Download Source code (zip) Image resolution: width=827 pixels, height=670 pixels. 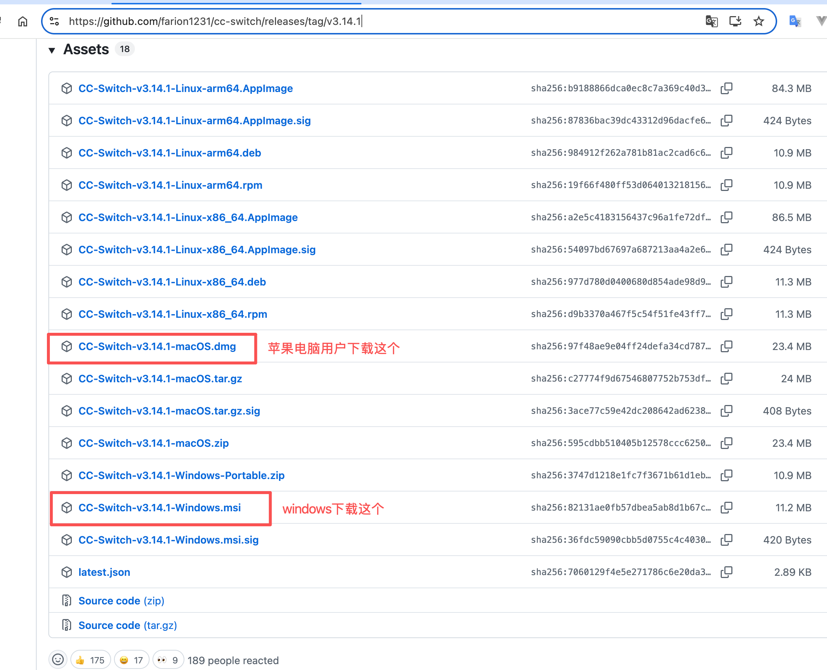pyautogui.click(x=121, y=601)
